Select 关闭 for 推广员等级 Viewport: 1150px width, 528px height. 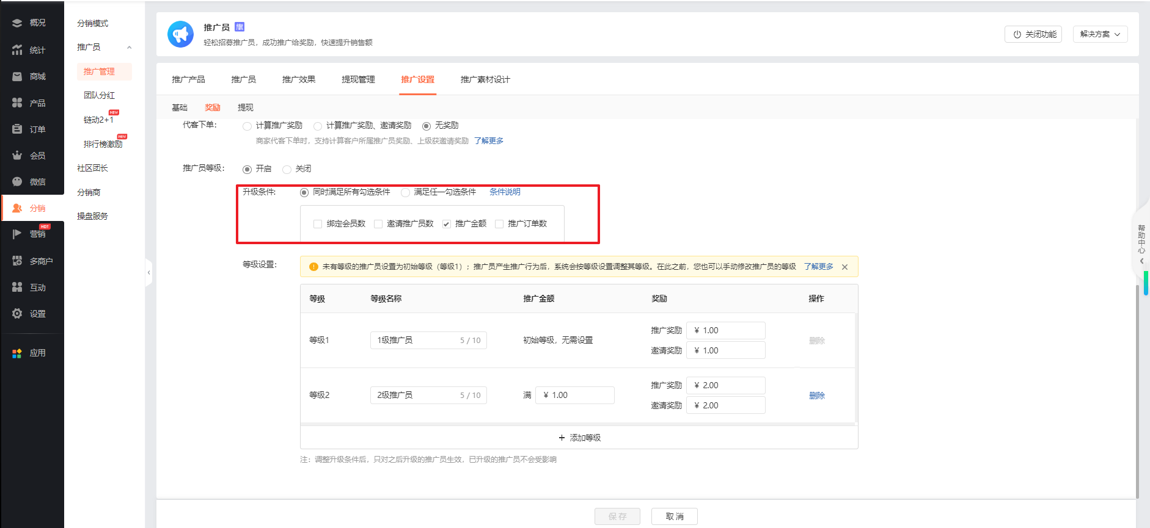(287, 170)
